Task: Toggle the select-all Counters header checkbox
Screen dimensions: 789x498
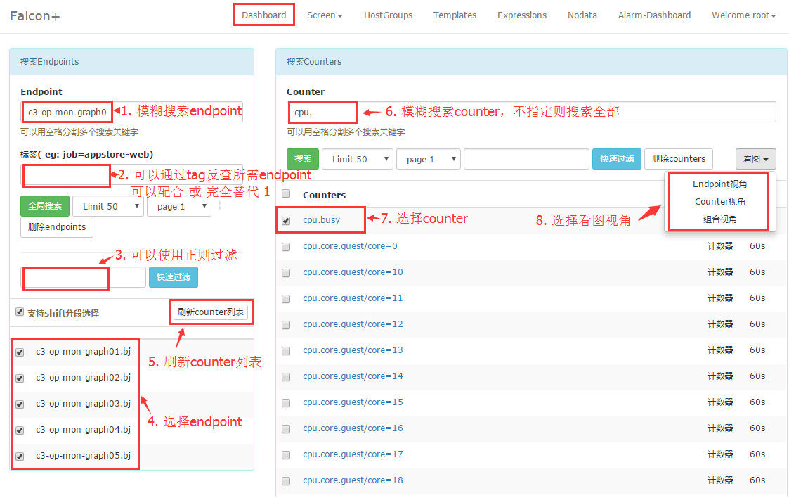Action: (x=286, y=194)
